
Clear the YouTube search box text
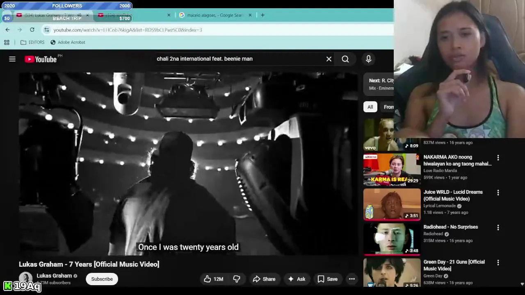coord(329,59)
